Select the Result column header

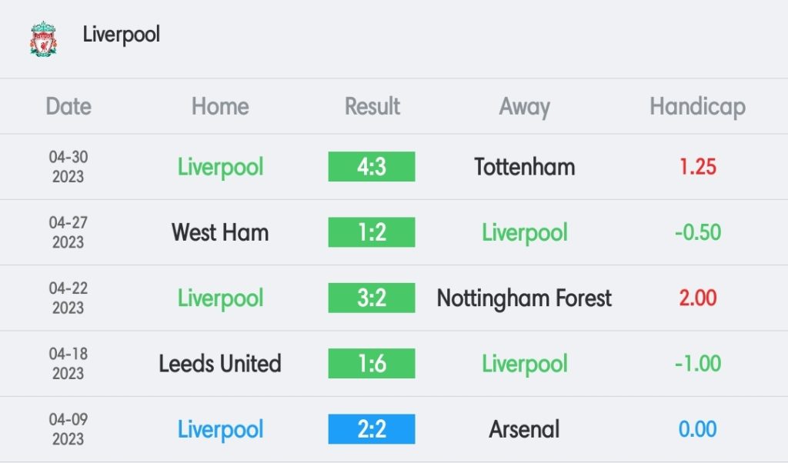[x=372, y=106]
